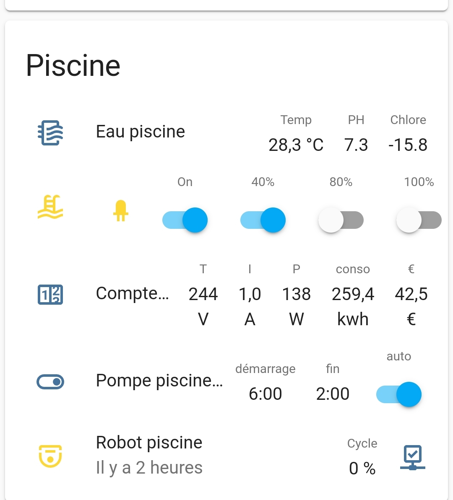The width and height of the screenshot is (453, 500).
Task: Open the Chlore -15.8 value
Action: coord(408,145)
